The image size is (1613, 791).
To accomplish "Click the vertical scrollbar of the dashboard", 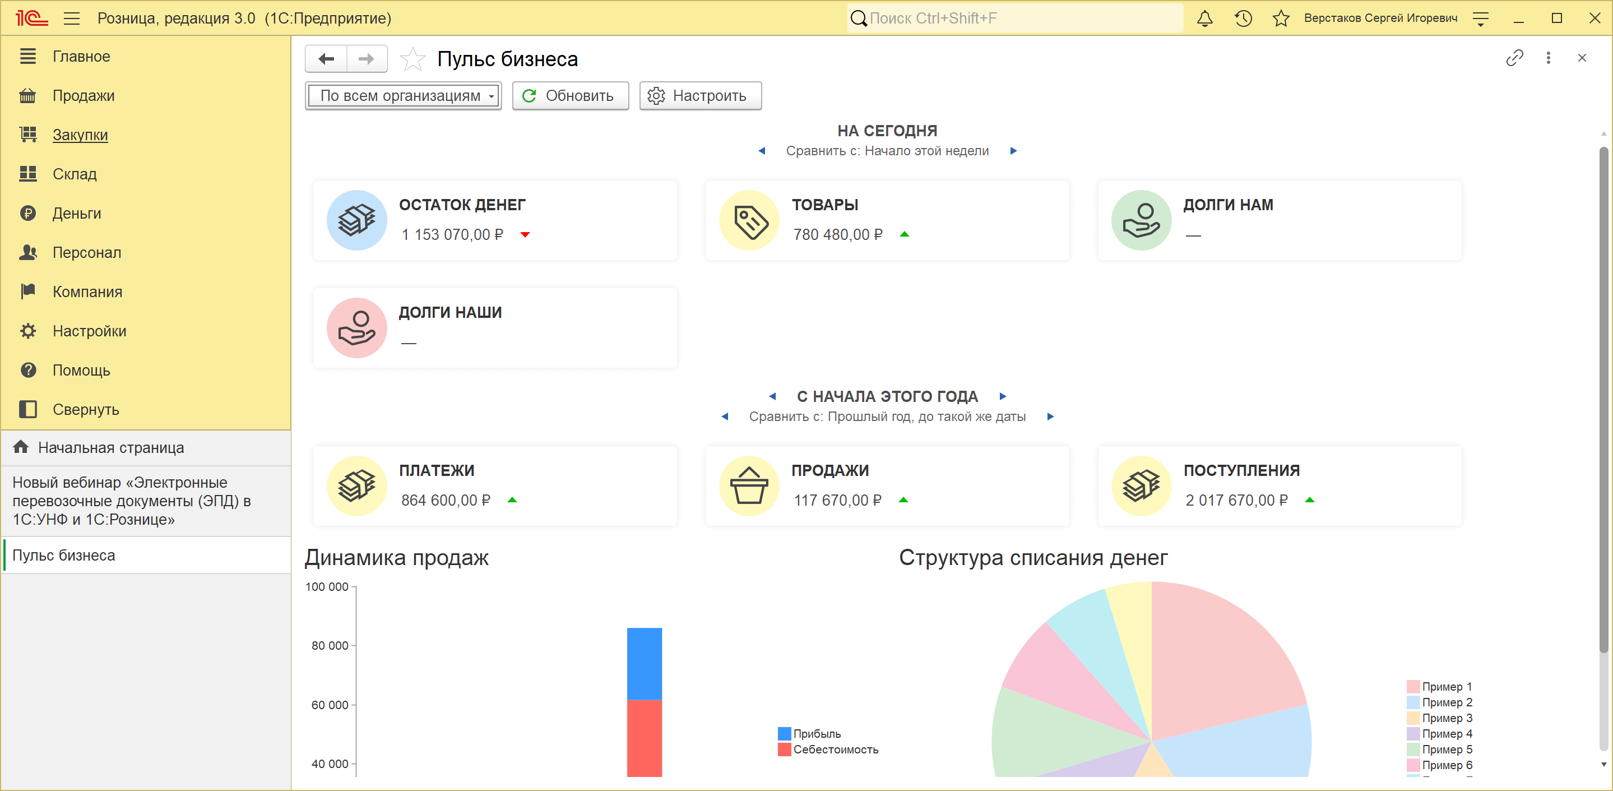I will [x=1603, y=401].
